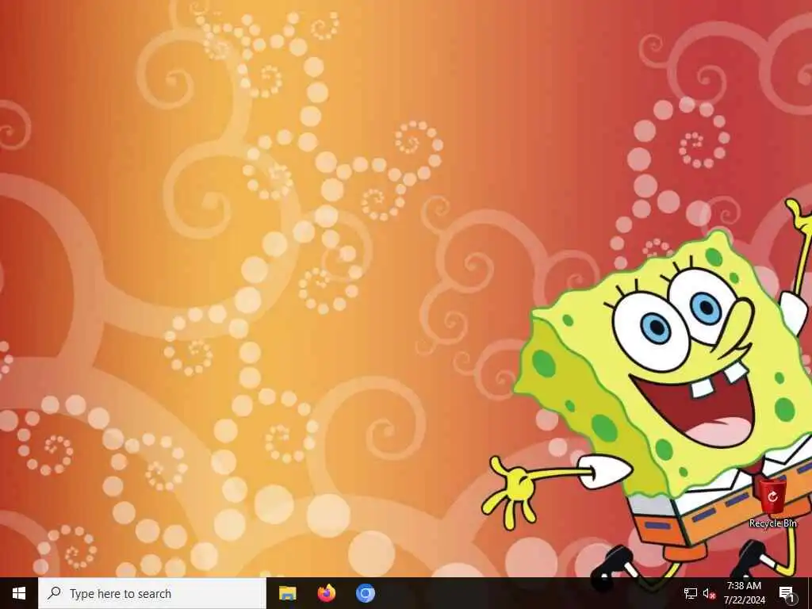Click the muted volume tray icon

tap(709, 593)
